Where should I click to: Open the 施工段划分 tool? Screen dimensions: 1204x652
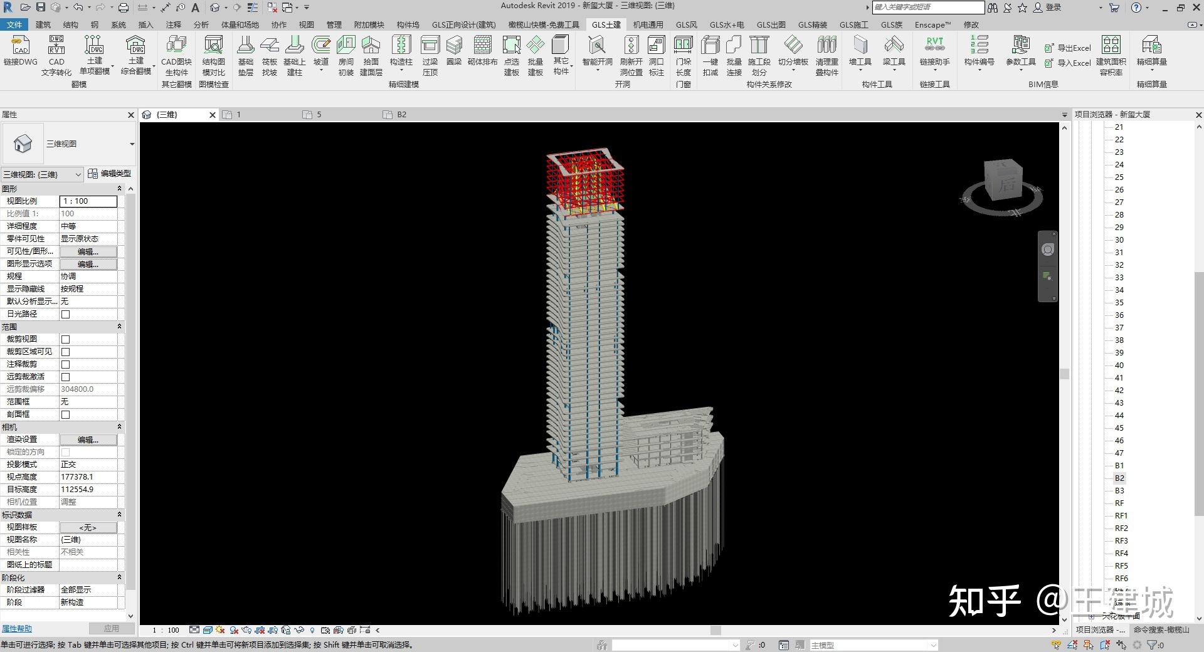click(x=759, y=55)
